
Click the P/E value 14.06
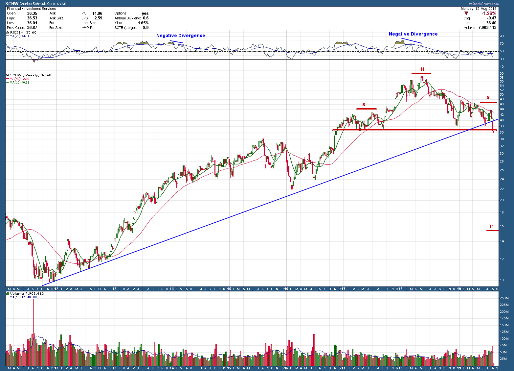tap(97, 13)
